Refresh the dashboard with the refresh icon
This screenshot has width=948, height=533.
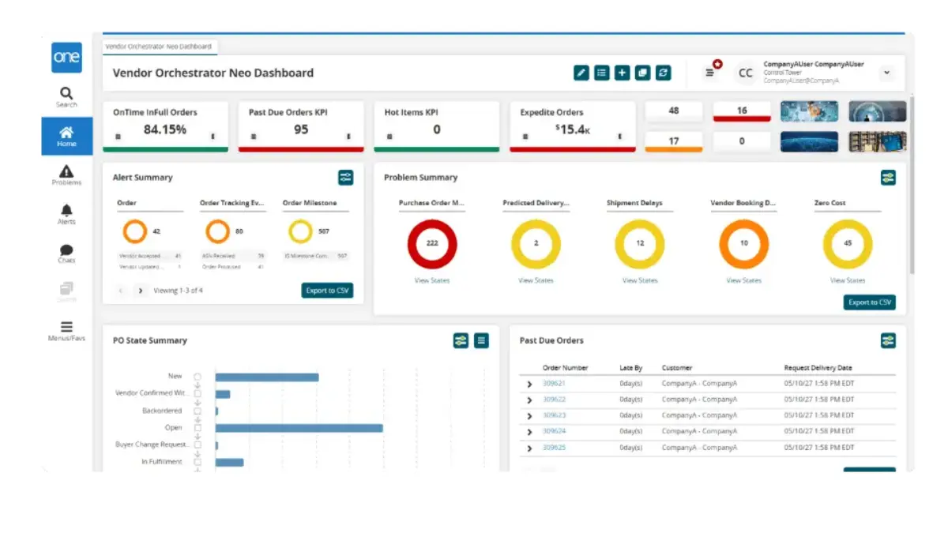[x=664, y=73]
